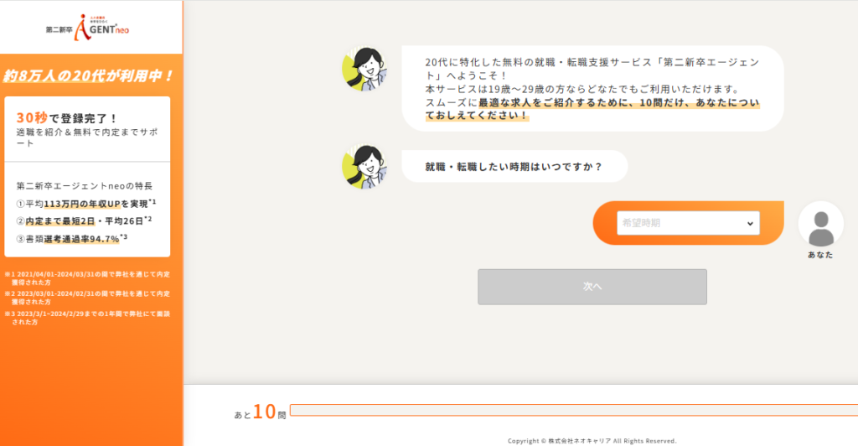Click the ※3 2023/3/1~2024/2/29 footnote
The height and width of the screenshot is (446, 858).
click(87, 318)
